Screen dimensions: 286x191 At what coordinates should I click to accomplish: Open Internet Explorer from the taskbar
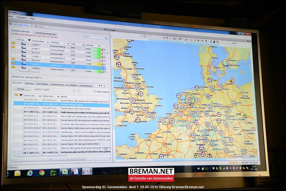pos(30,173)
